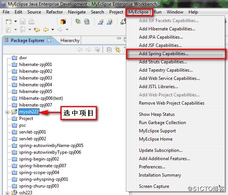Click the first deploy toolbar icon after the separator
The height and width of the screenshot is (195, 228).
101,22
